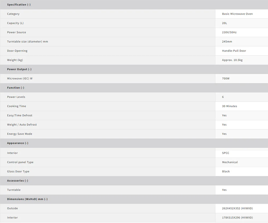The height and width of the screenshot is (223, 268).
Task: Collapse the Accessories (-) section
Action: click(18, 181)
